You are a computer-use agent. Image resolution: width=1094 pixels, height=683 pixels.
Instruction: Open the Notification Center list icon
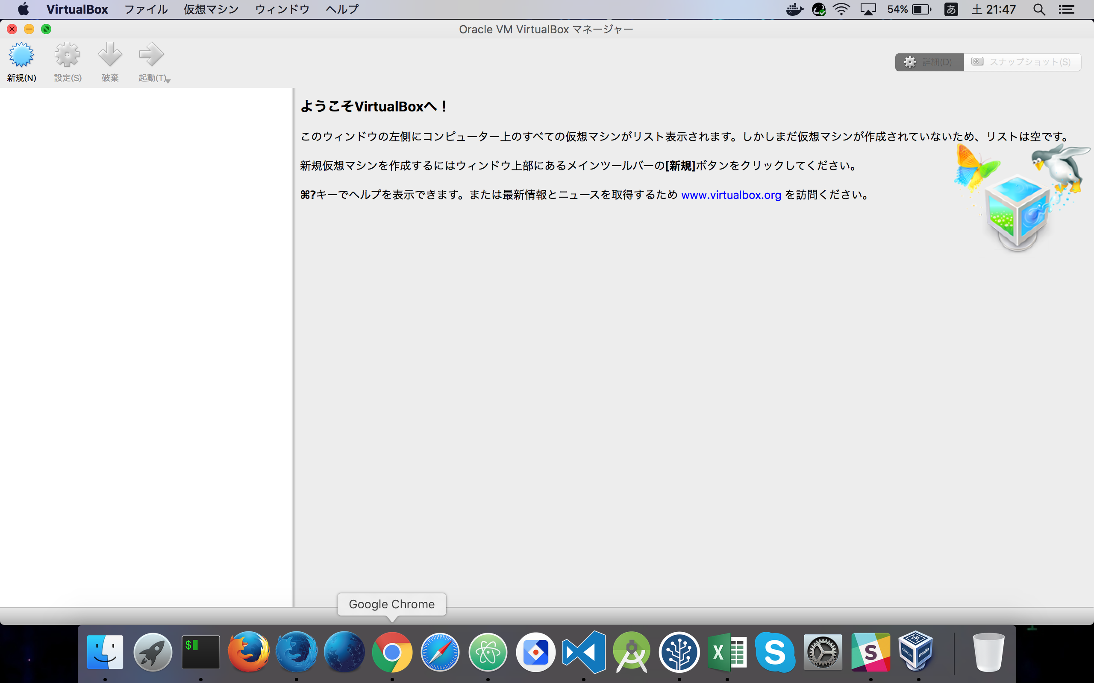tap(1066, 9)
